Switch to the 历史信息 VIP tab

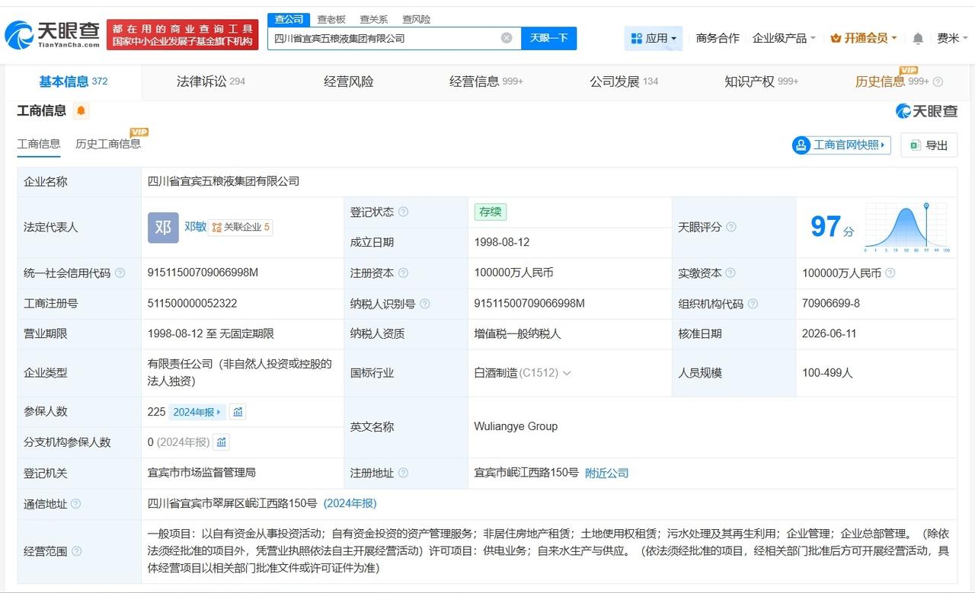(x=891, y=81)
